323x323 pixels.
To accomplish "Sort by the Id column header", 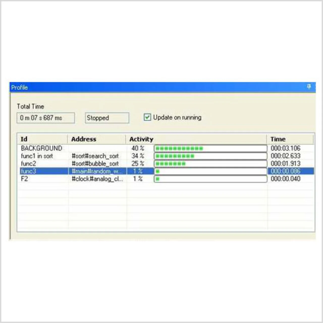I will [42, 139].
